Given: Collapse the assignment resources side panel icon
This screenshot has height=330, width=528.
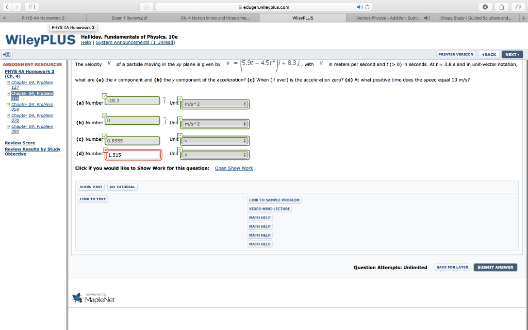Looking at the screenshot, I should point(7,54).
